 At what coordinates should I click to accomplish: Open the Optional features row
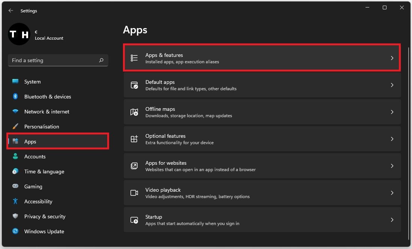262,139
